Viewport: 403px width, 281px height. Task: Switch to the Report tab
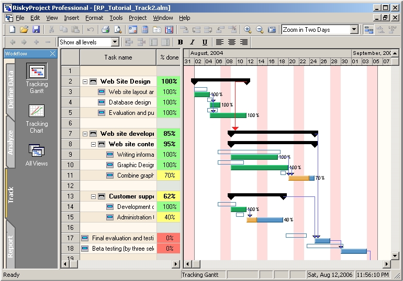pyautogui.click(x=10, y=245)
